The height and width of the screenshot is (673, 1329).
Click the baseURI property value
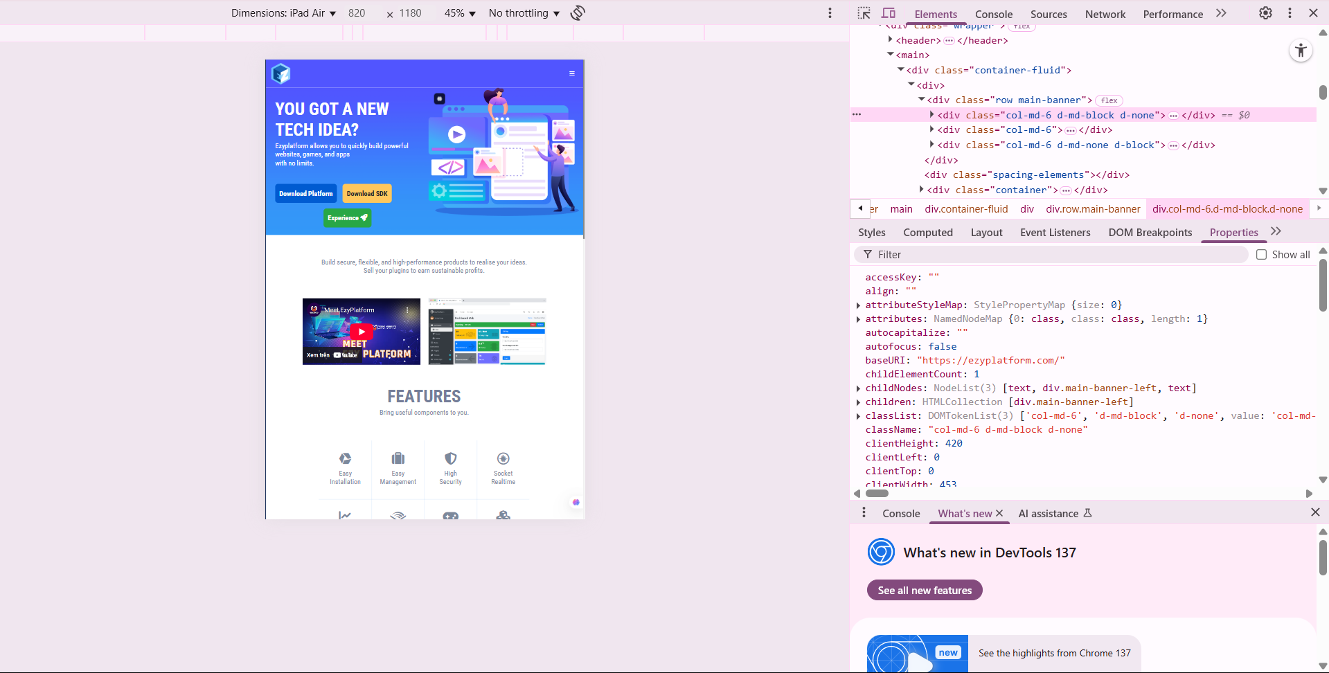[991, 361]
